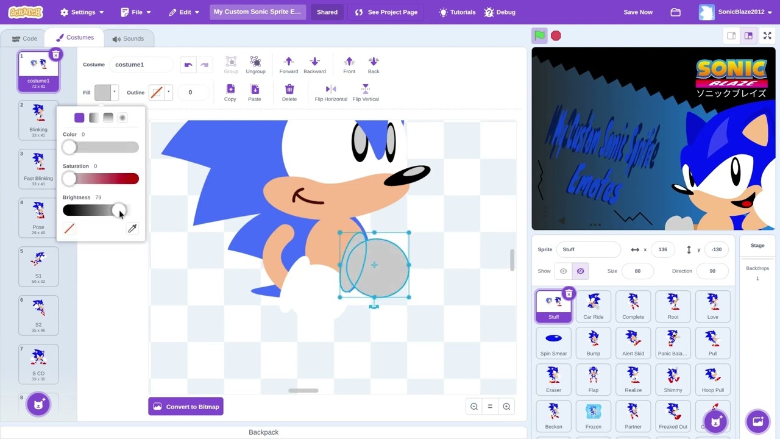Click the costume name input field
Viewport: 780px width, 439px height.
[x=143, y=65]
